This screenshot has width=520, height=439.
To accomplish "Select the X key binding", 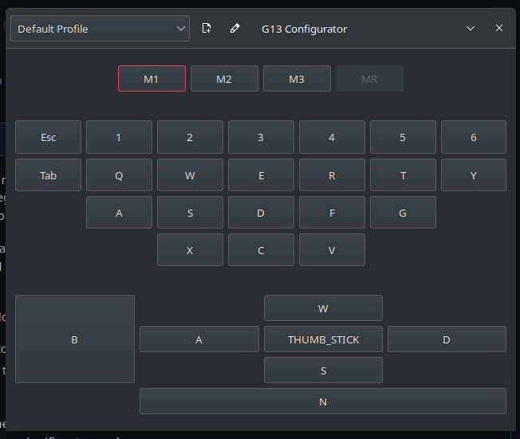I will (190, 250).
